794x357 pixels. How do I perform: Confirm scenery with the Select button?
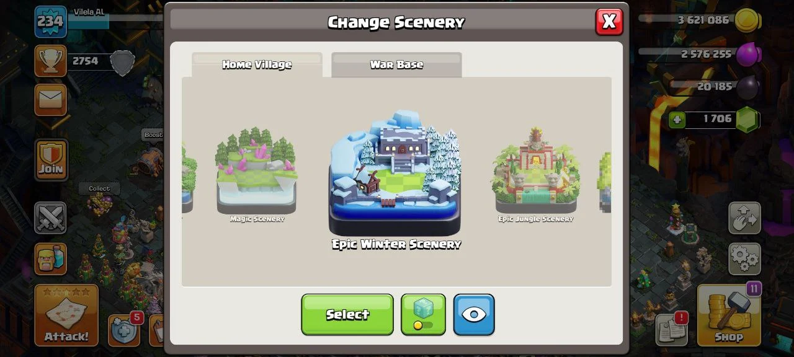point(347,314)
